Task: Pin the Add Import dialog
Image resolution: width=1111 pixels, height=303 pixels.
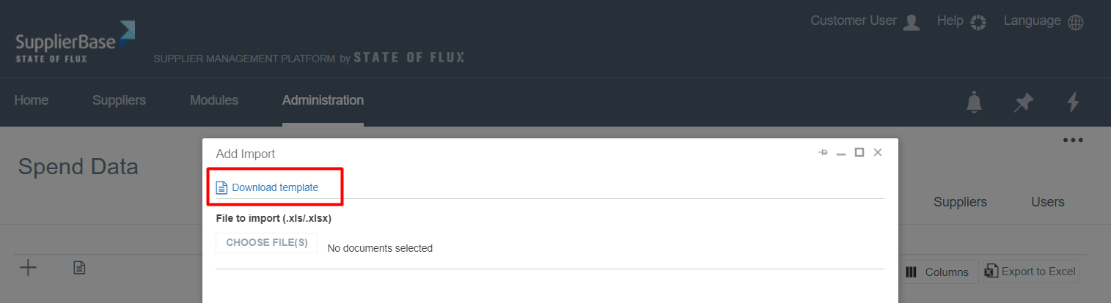Action: point(823,153)
